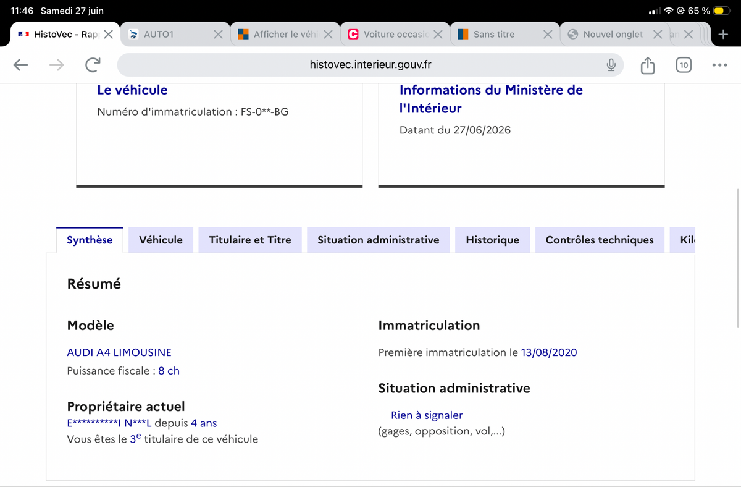Open the three-dot browser menu
Image resolution: width=741 pixels, height=487 pixels.
click(x=719, y=65)
